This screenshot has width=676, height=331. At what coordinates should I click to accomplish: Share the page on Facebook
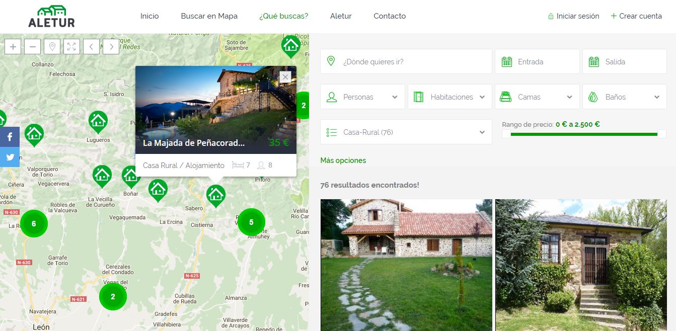[x=10, y=137]
